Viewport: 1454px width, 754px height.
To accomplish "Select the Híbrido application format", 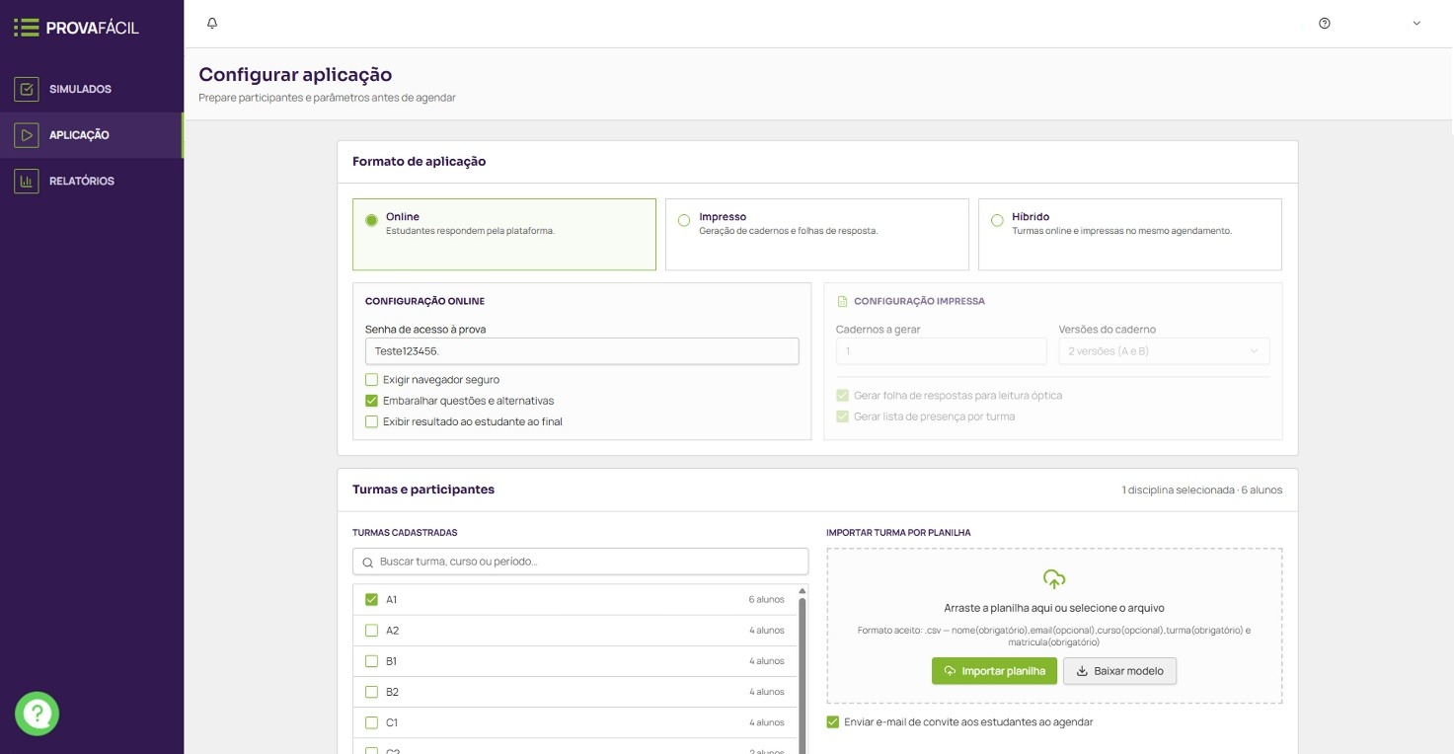I will tap(1130, 235).
